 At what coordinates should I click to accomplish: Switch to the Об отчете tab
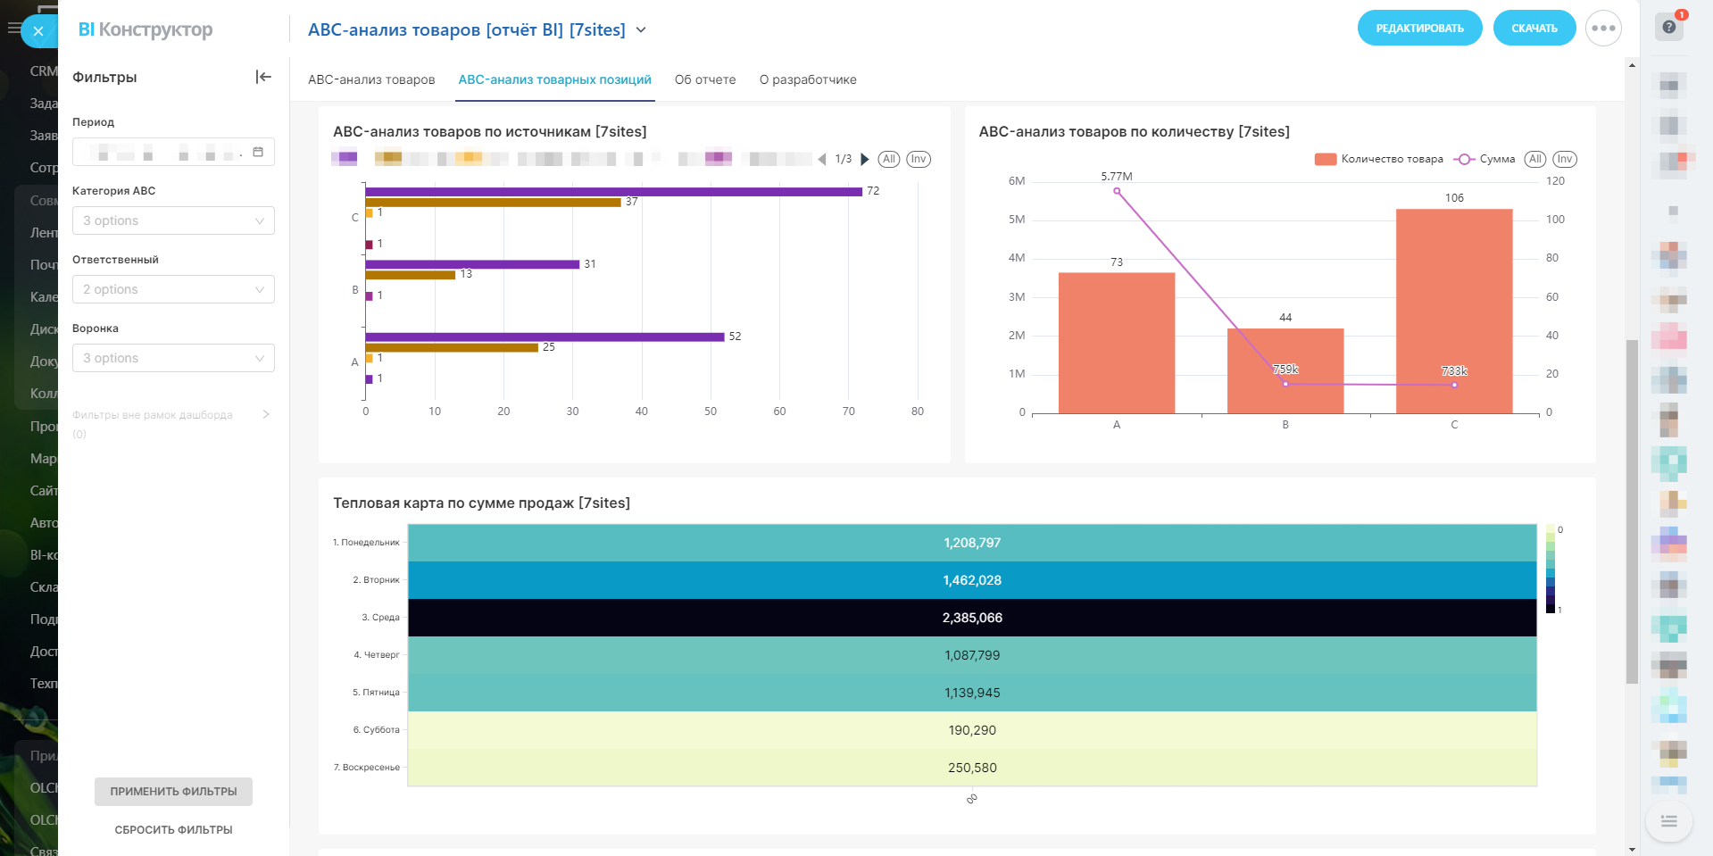click(704, 79)
